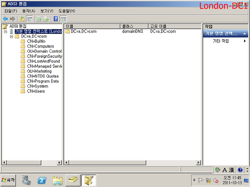Go up one level with the folder-up icon
Viewport: 250px width, 187px height.
22,19
